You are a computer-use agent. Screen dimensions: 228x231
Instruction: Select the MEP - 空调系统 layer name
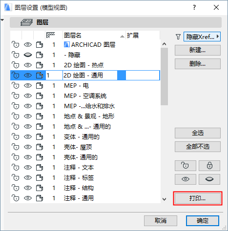(x=85, y=96)
